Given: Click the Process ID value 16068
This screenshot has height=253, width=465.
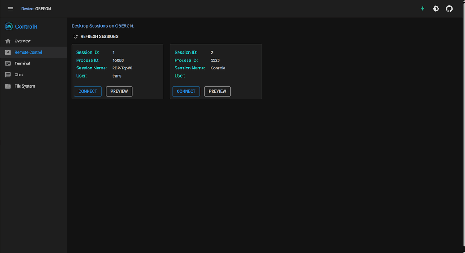Looking at the screenshot, I should 118,60.
